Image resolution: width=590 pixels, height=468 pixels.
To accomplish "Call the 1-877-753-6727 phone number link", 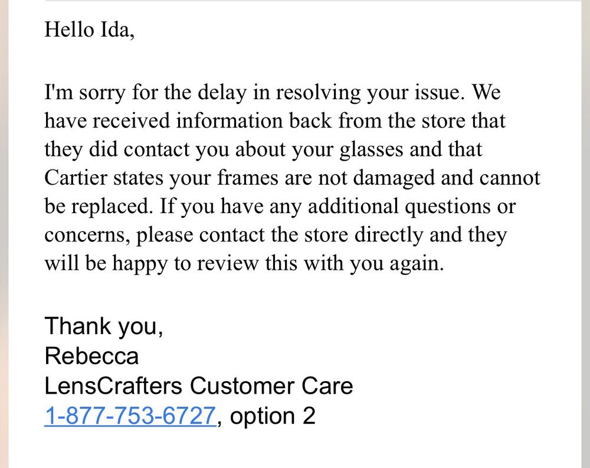I will pos(129,416).
